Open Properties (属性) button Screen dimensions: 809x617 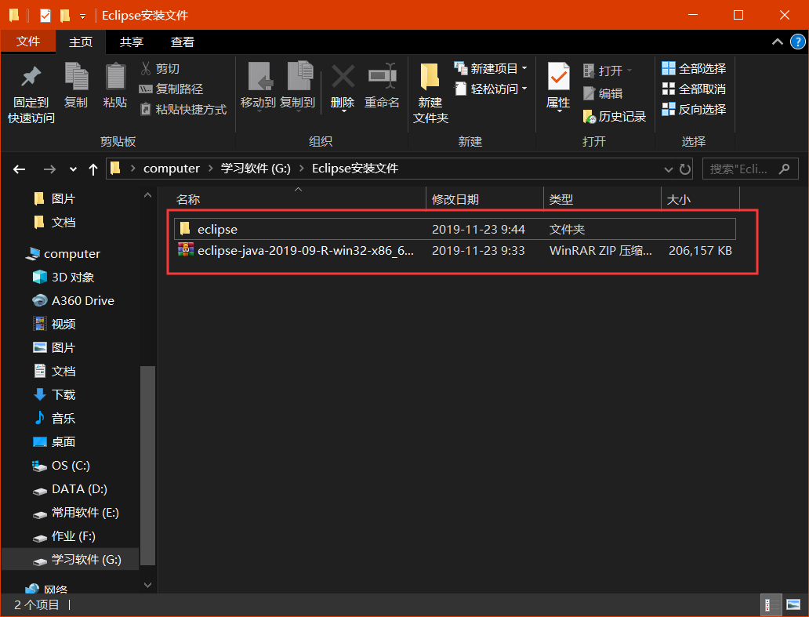coord(558,87)
